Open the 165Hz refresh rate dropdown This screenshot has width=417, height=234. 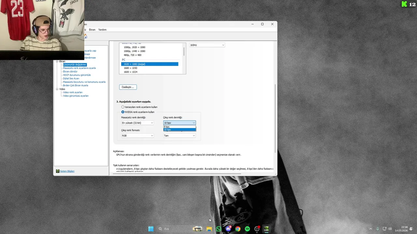(x=207, y=45)
